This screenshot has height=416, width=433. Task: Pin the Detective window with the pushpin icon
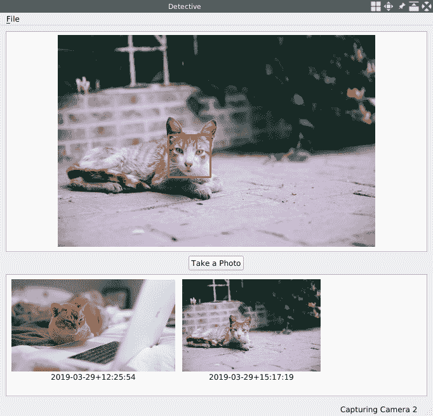click(x=401, y=6)
